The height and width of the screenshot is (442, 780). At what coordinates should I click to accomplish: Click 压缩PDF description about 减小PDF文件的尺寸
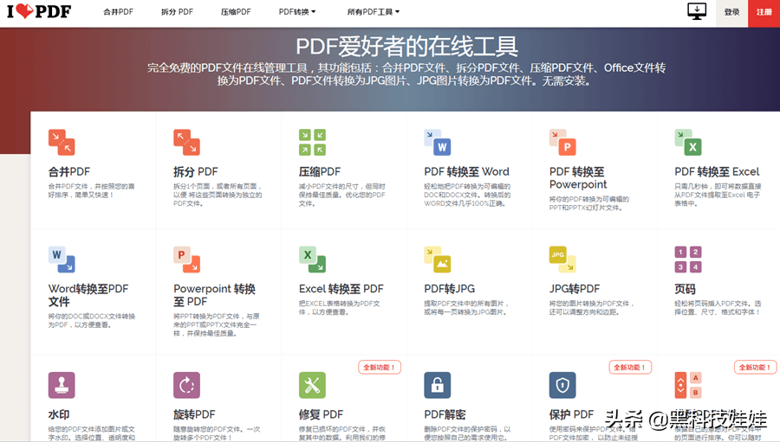pyautogui.click(x=341, y=195)
